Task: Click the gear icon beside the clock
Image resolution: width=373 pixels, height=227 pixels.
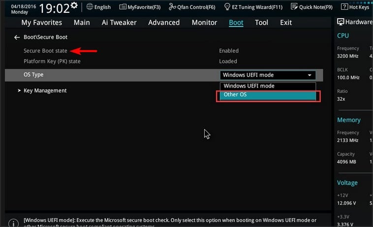Action: pyautogui.click(x=74, y=6)
